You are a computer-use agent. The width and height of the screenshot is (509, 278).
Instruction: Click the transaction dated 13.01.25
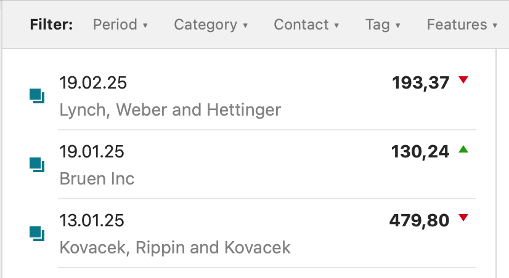click(x=92, y=220)
